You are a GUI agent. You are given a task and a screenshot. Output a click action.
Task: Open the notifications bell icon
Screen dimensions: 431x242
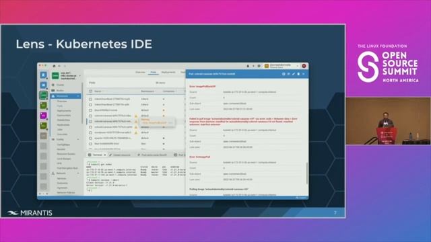click(248, 66)
